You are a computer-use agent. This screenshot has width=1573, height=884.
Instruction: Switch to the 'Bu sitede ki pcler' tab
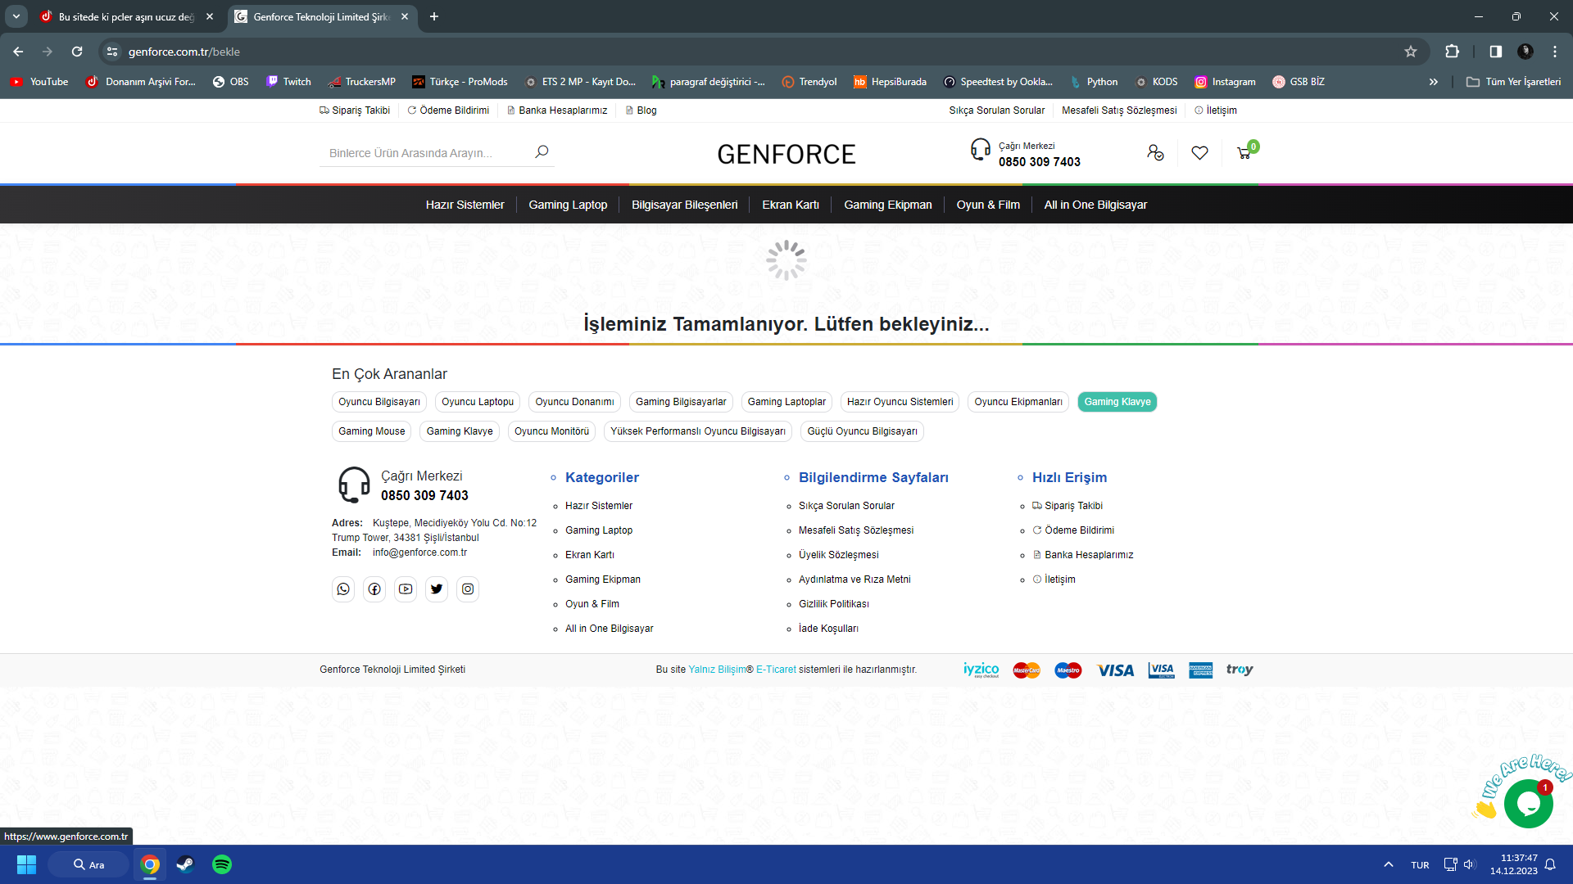128,16
